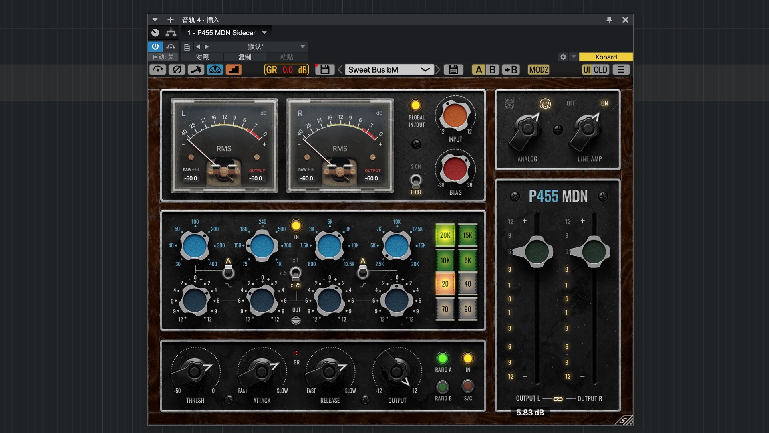The width and height of the screenshot is (769, 433).
Task: Go to next preset with right chevron
Action: point(438,70)
